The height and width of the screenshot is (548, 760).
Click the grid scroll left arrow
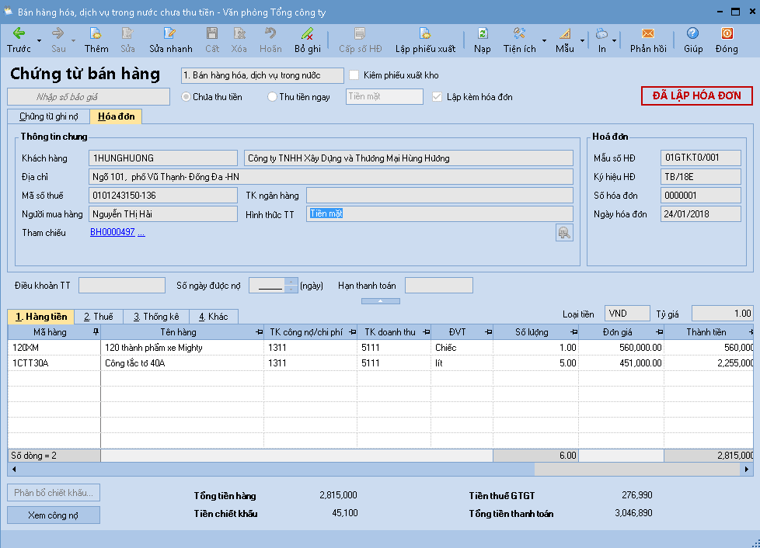13,469
